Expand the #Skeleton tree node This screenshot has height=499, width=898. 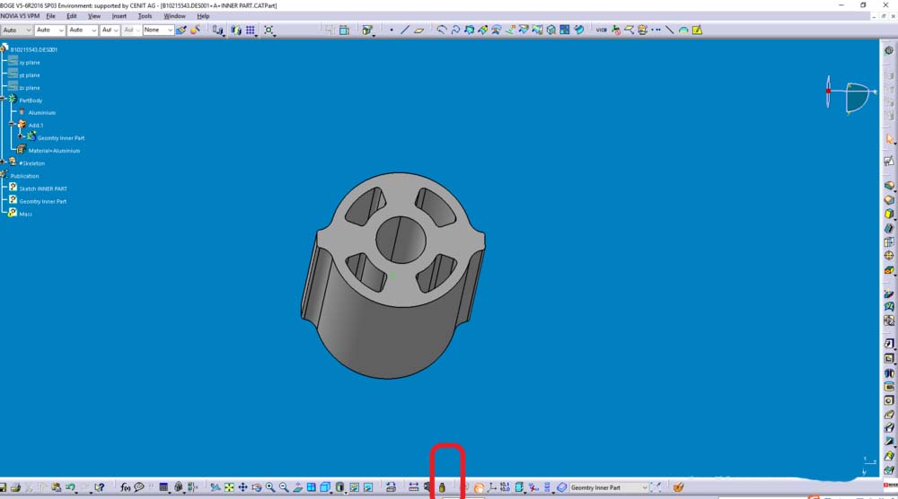tap(3, 162)
